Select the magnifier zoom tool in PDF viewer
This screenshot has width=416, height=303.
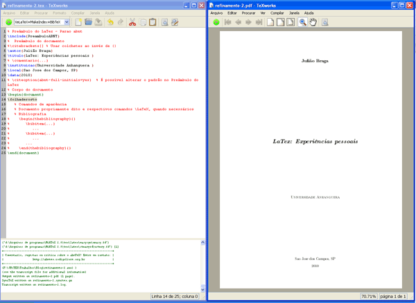[x=303, y=22]
